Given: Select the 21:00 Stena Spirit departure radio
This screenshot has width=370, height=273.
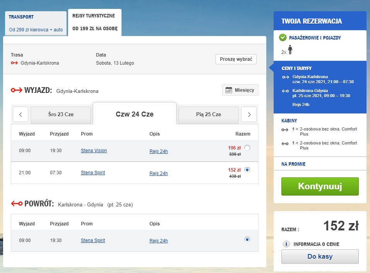Looking at the screenshot, I should tap(247, 169).
